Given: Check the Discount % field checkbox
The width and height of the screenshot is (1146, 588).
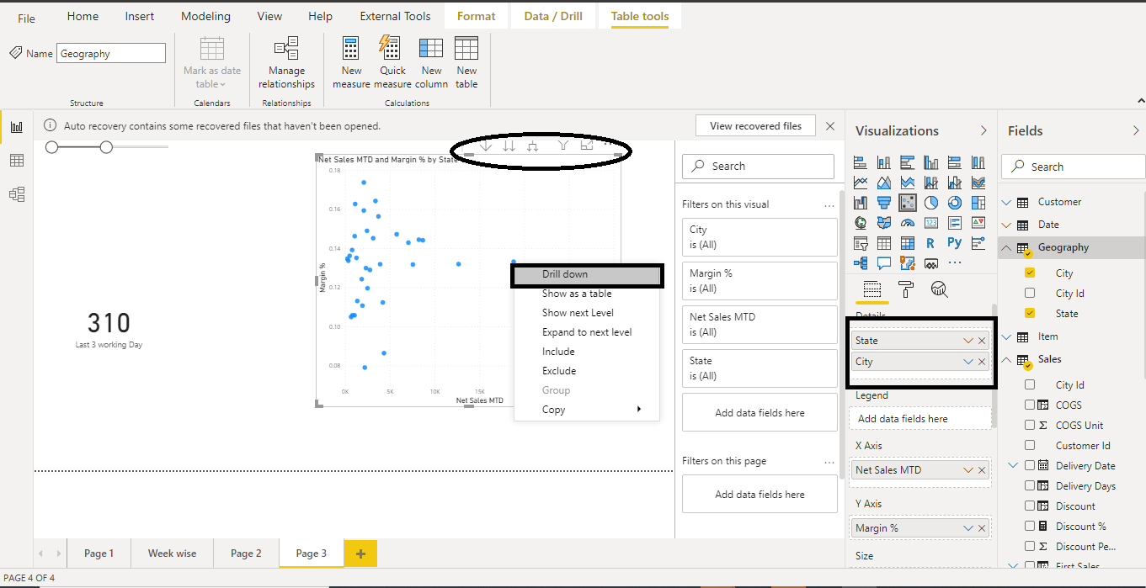Looking at the screenshot, I should point(1030,526).
